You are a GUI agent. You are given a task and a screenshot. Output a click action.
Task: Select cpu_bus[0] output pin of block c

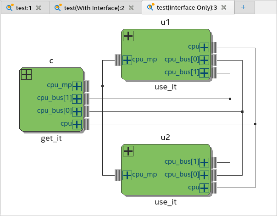(86, 111)
